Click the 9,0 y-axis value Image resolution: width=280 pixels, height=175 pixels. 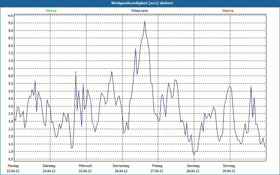click(x=11, y=30)
